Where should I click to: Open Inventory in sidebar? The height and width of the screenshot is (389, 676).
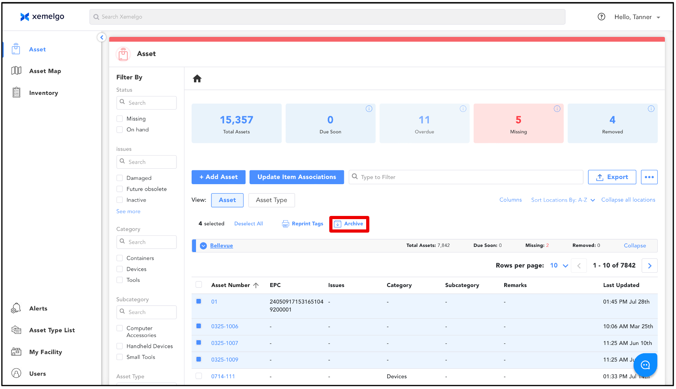[x=35, y=93]
